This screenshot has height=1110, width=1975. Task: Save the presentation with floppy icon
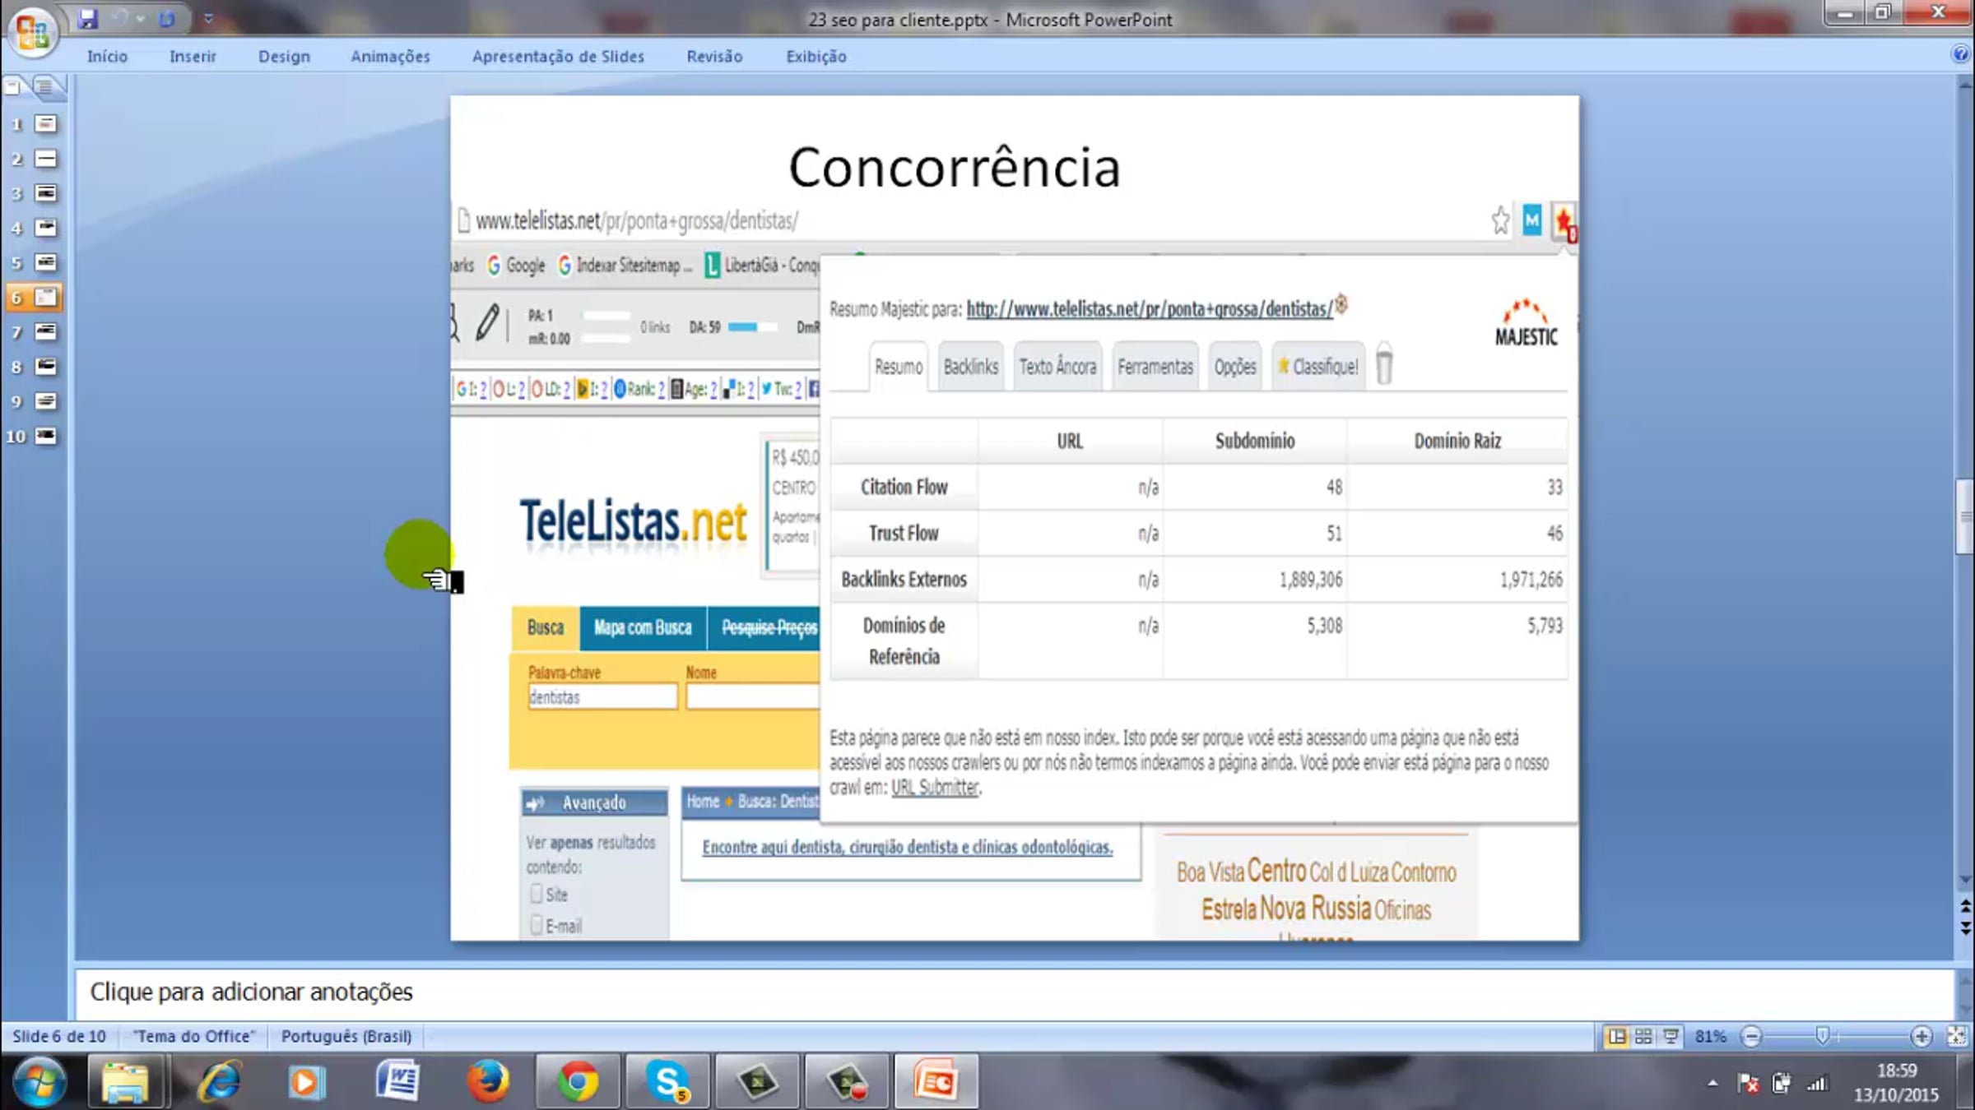click(87, 18)
